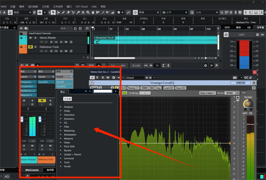
Task: Select the Glue tool
Action: pyautogui.click(x=78, y=13)
